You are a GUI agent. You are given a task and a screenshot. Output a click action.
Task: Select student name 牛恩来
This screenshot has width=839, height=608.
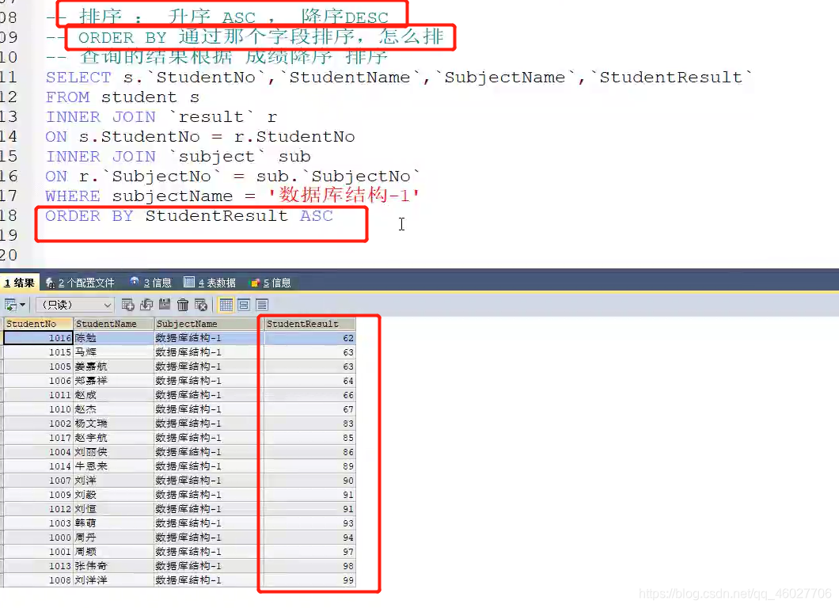tap(113, 466)
